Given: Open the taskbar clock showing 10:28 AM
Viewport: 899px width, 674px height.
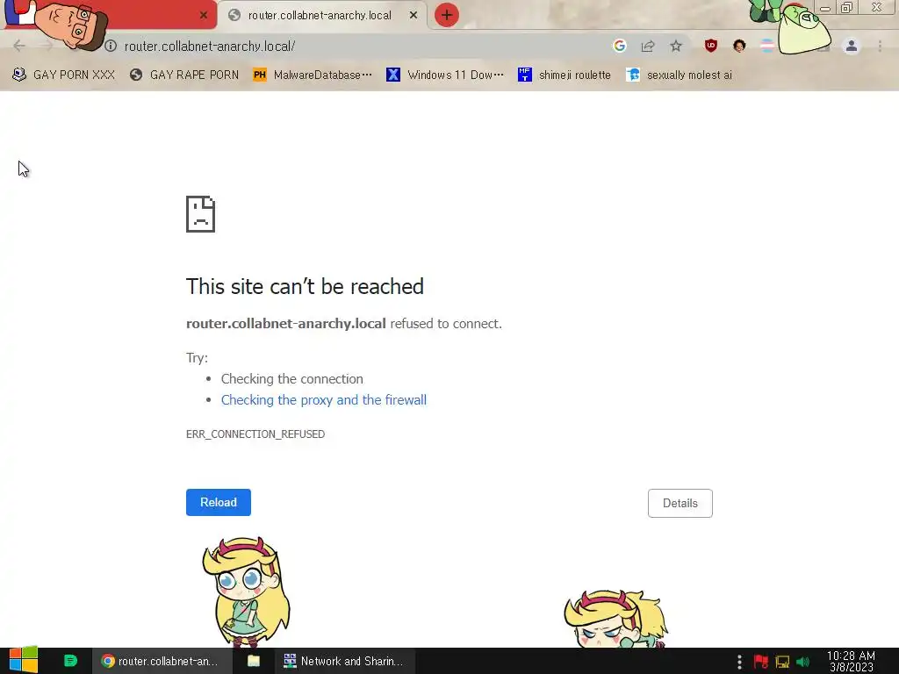Looking at the screenshot, I should click(x=851, y=661).
